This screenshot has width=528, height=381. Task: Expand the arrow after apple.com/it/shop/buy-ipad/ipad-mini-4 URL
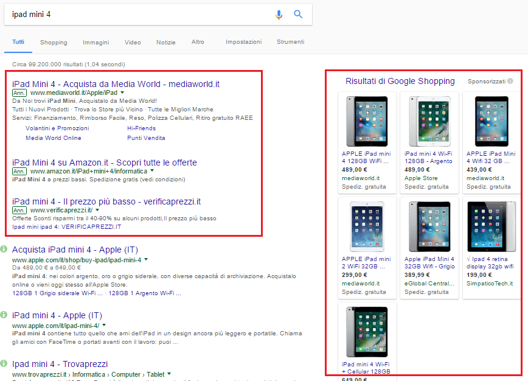[146, 259]
